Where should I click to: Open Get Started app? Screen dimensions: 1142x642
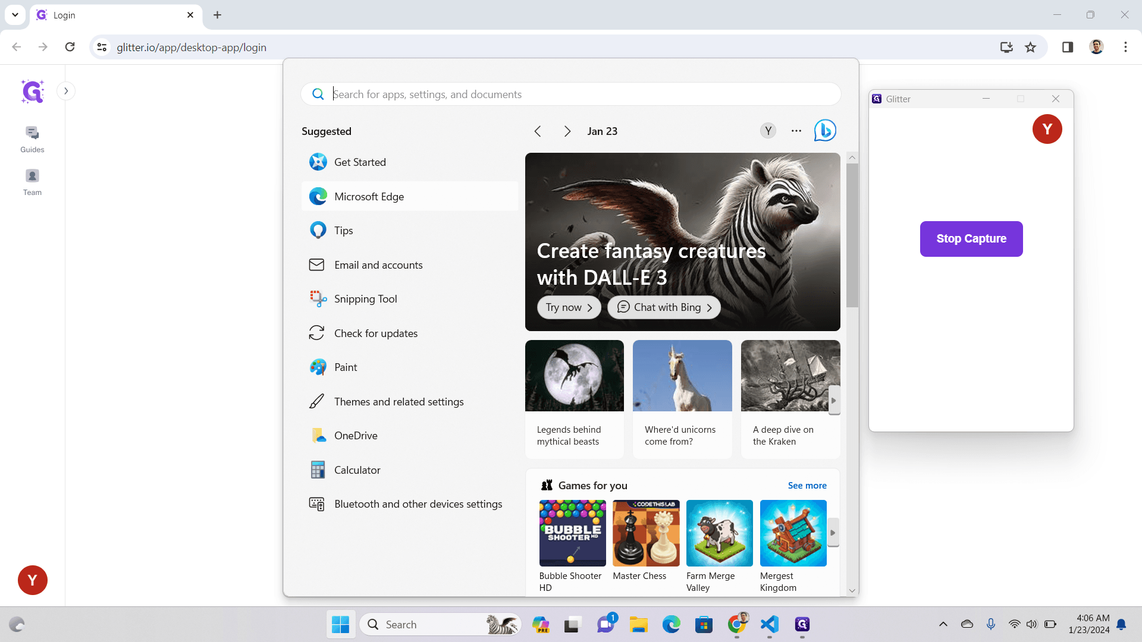coord(410,162)
